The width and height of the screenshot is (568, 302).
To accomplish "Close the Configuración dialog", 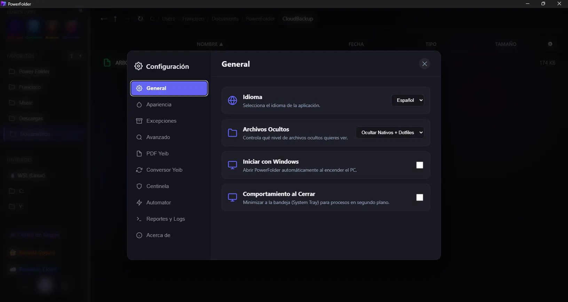I will pos(425,64).
